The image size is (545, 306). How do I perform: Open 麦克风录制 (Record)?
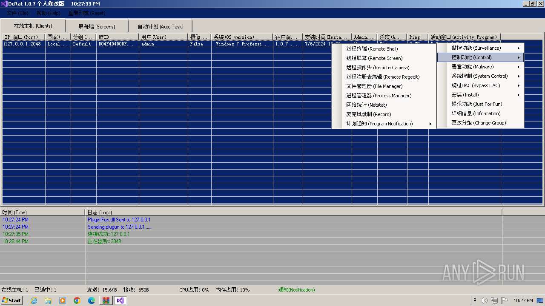pyautogui.click(x=384, y=114)
